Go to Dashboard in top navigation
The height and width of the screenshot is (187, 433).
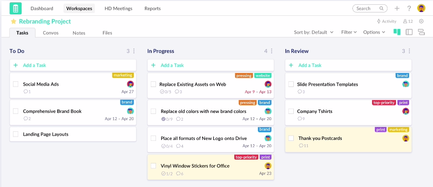(42, 8)
